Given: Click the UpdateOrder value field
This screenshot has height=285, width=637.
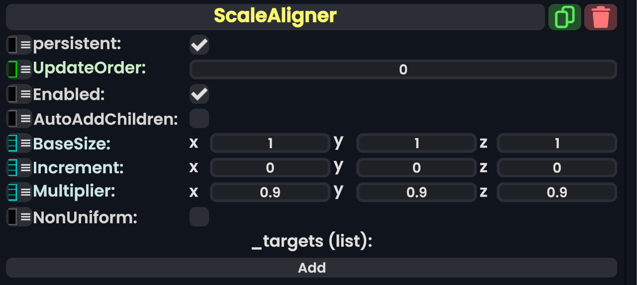Looking at the screenshot, I should coord(403,70).
